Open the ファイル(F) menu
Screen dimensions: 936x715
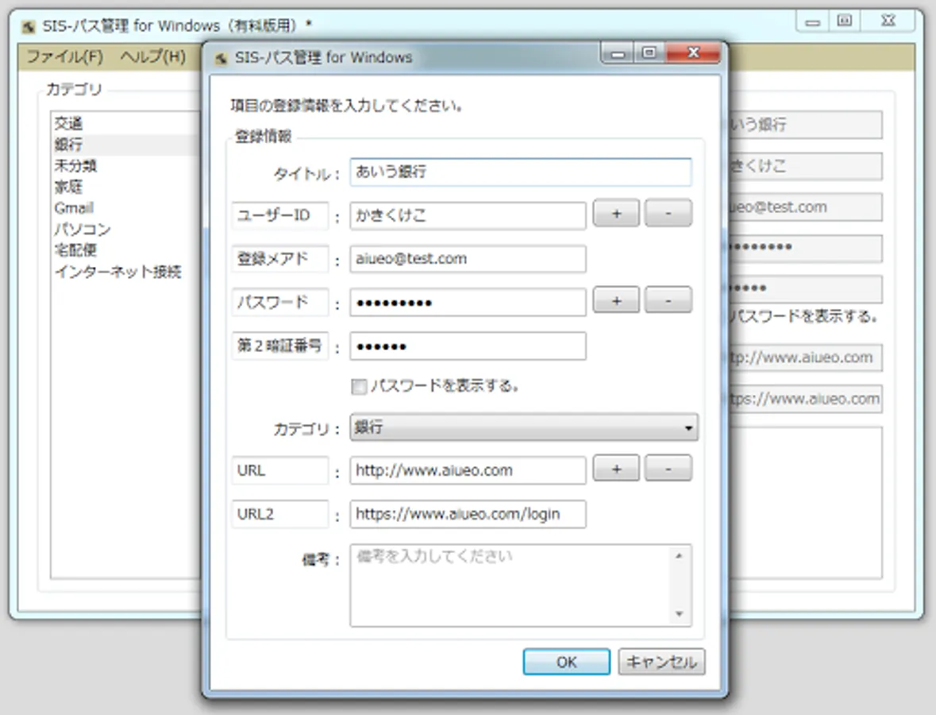[64, 56]
